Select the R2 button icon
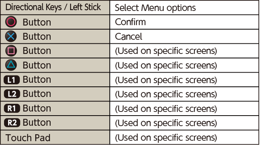Image resolution: width=260 pixels, height=146 pixels. [12, 123]
